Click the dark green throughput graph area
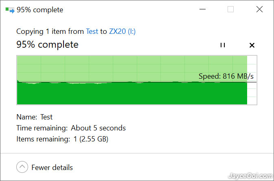The width and height of the screenshot is (274, 181). 132,93
